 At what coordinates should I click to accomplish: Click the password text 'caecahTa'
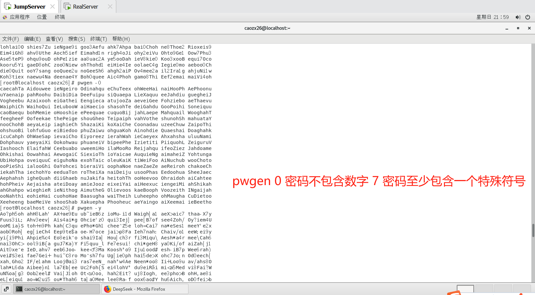[x=12, y=89]
